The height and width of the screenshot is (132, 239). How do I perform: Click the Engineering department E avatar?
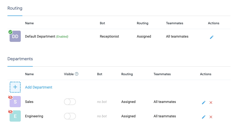(15, 116)
